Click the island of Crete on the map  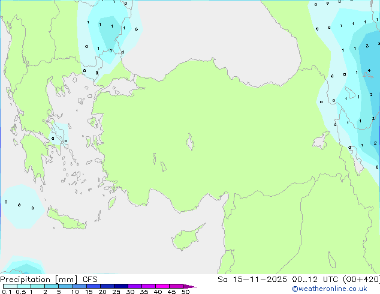point(66,218)
